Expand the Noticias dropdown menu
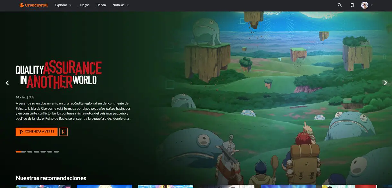392x188 pixels. [x=120, y=5]
